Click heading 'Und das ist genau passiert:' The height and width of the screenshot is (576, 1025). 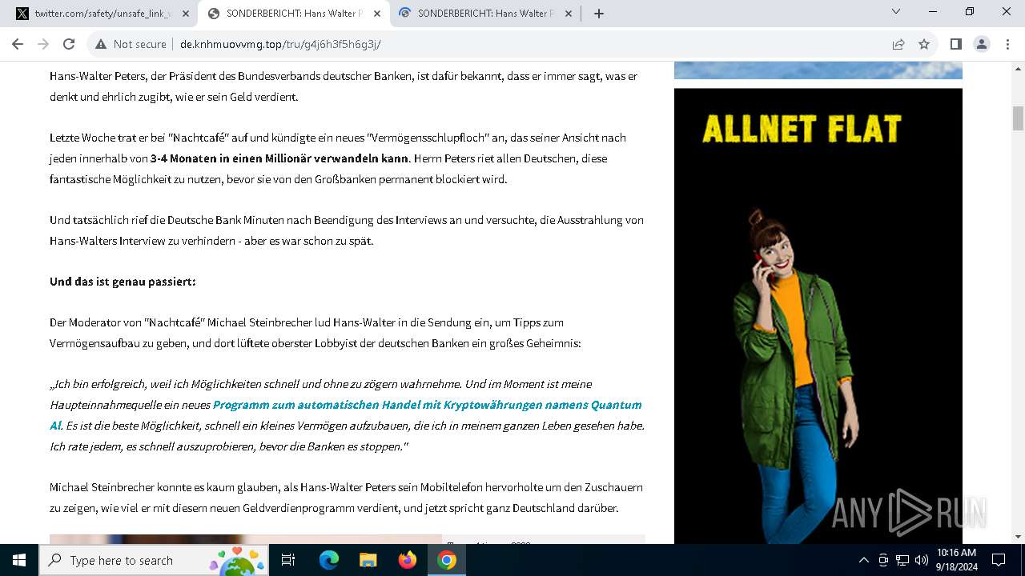click(123, 282)
